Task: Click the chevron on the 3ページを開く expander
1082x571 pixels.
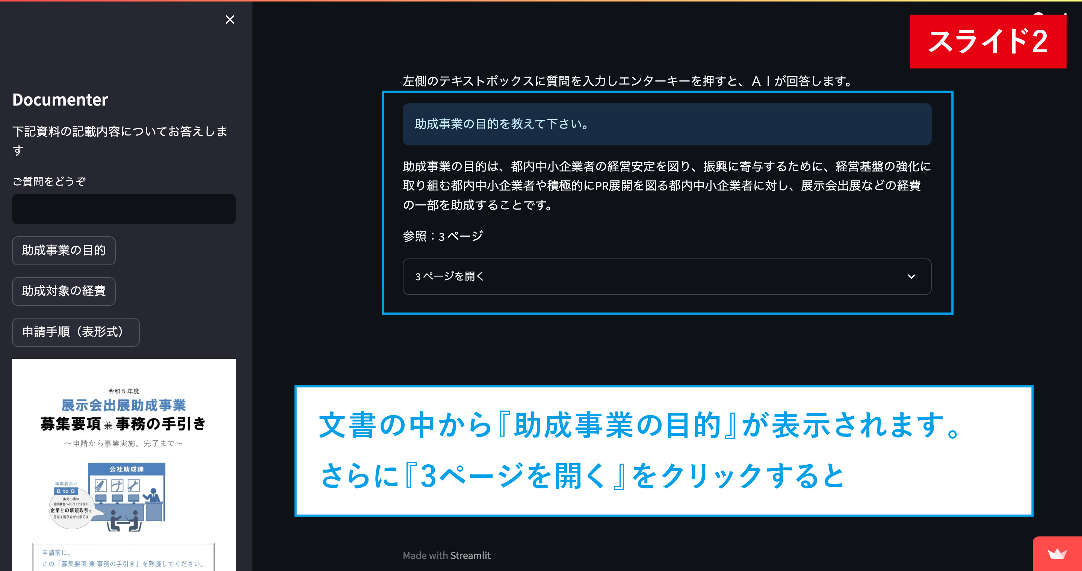Action: pos(911,277)
